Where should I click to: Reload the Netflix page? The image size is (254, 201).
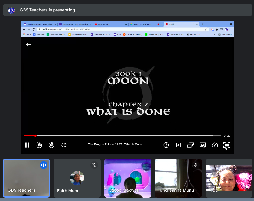(34, 30)
